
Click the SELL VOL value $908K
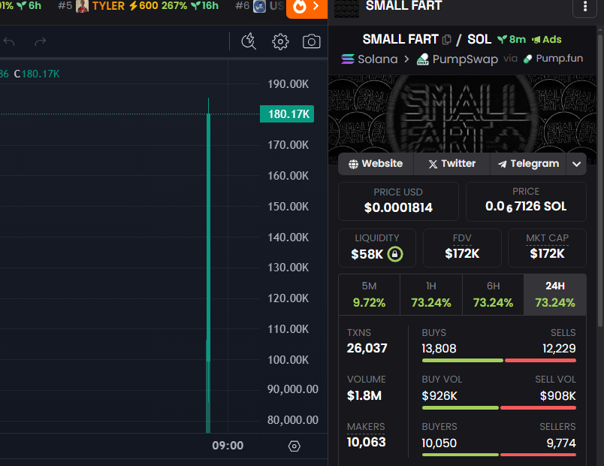557,396
